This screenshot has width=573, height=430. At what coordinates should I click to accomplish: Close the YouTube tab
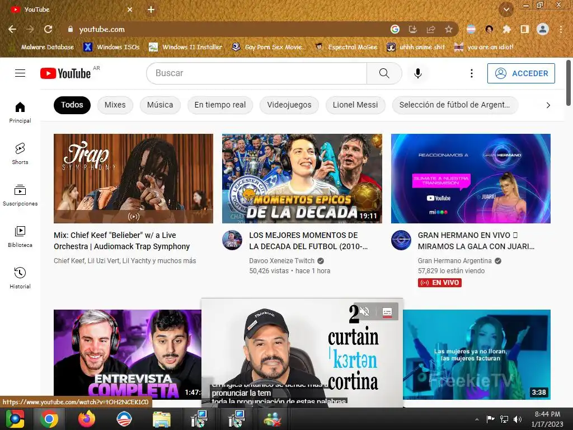pyautogui.click(x=130, y=10)
